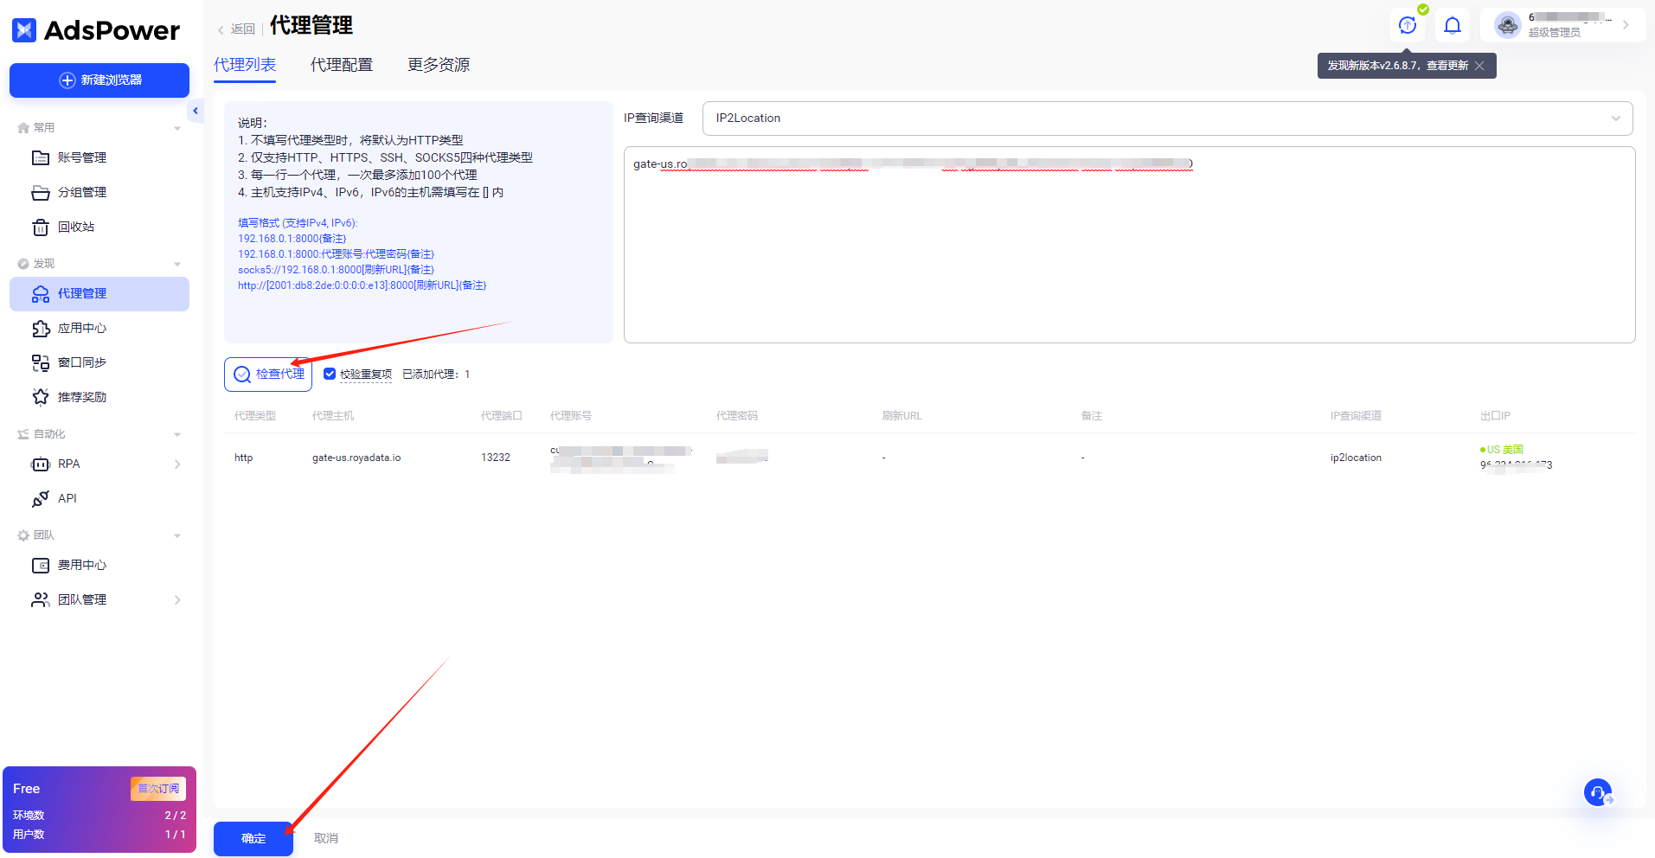The width and height of the screenshot is (1655, 858).
Task: Click the 首次订阅 subscription badge
Action: coord(158,789)
